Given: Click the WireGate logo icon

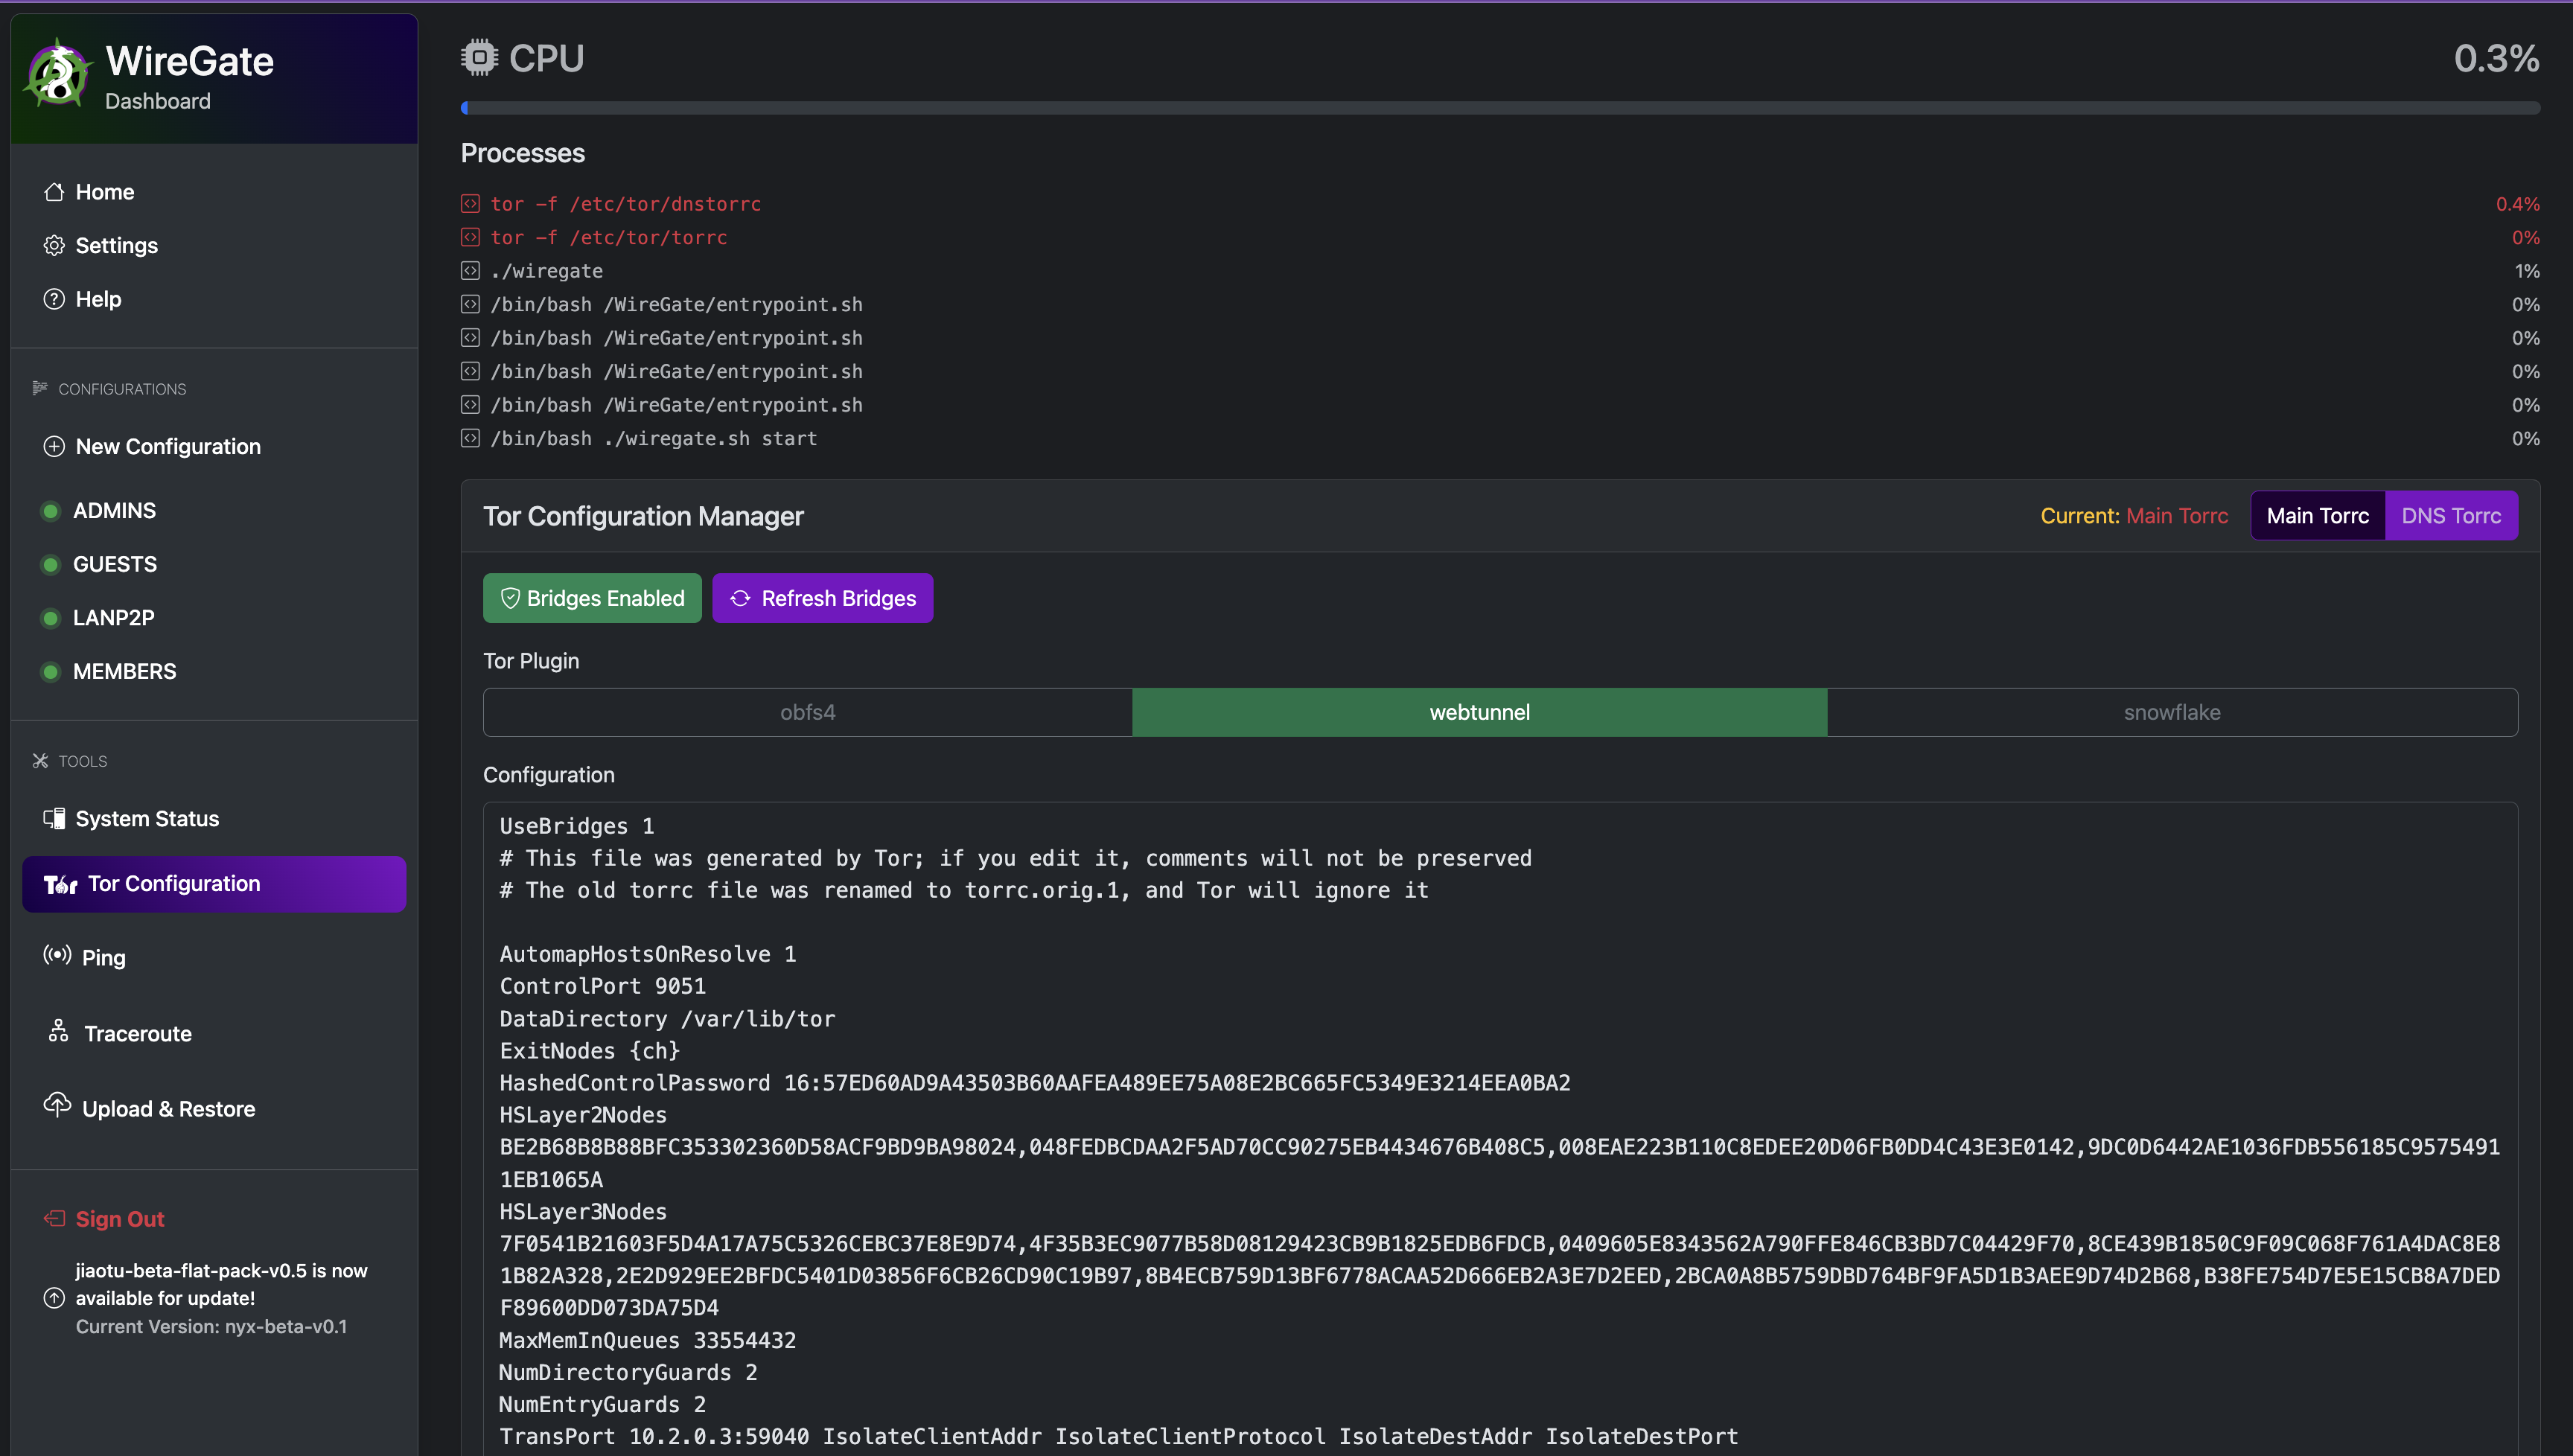Looking at the screenshot, I should coord(58,73).
